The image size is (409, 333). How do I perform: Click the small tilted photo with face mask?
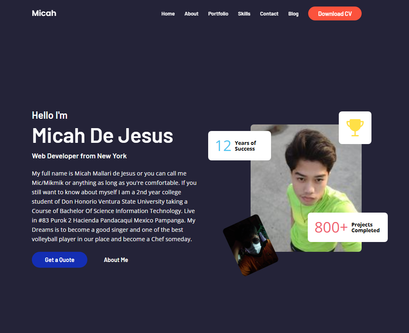click(x=251, y=245)
